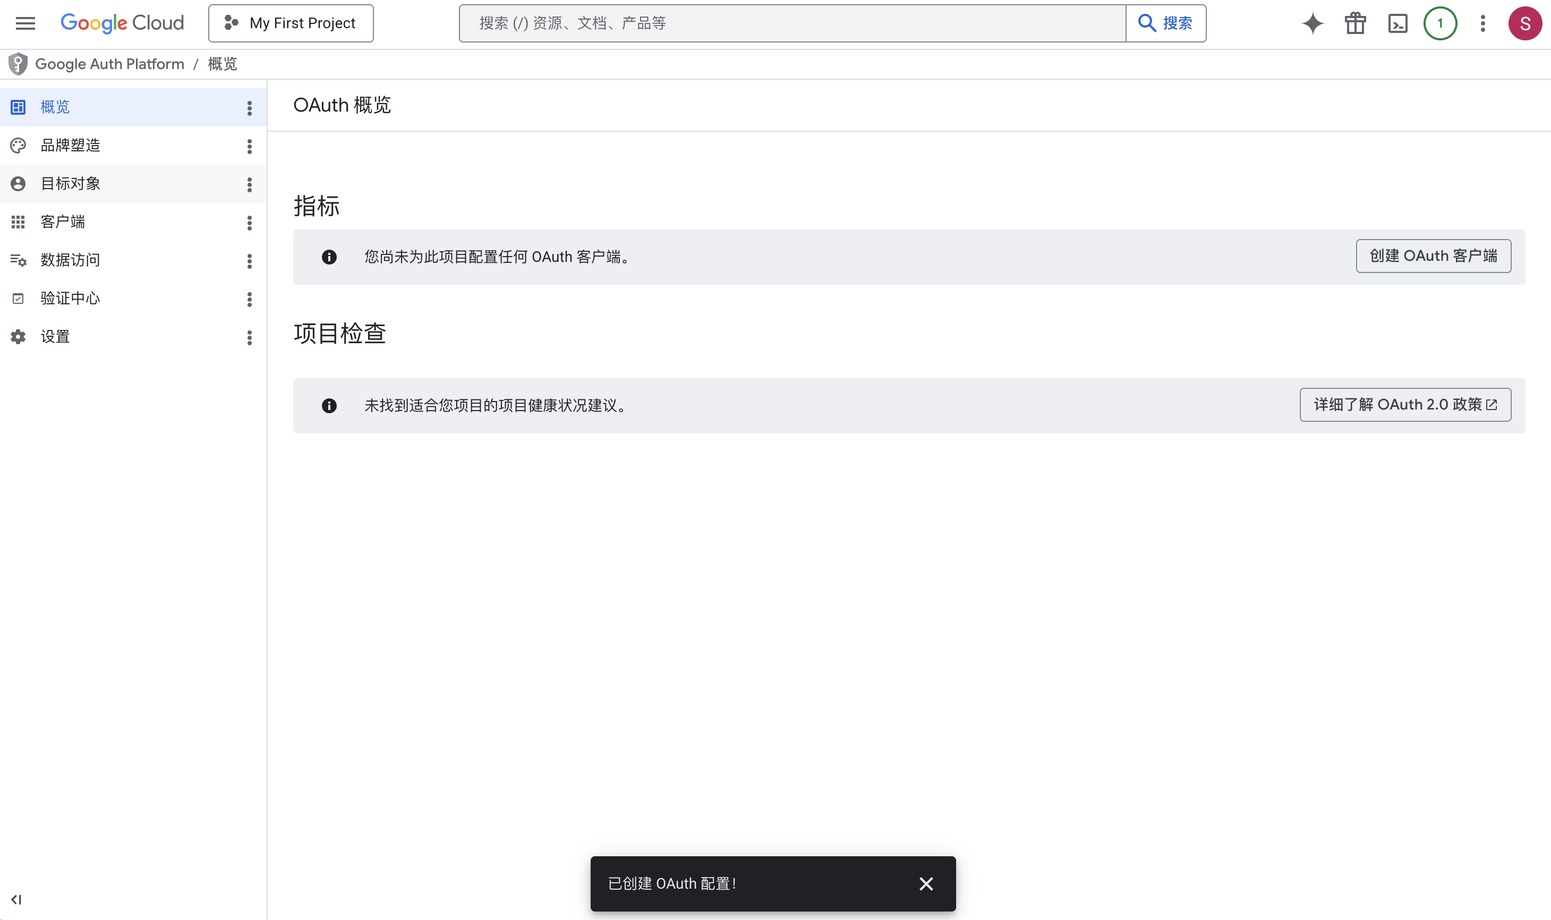Open more options for 客户端
This screenshot has height=920, width=1551.
coord(249,223)
